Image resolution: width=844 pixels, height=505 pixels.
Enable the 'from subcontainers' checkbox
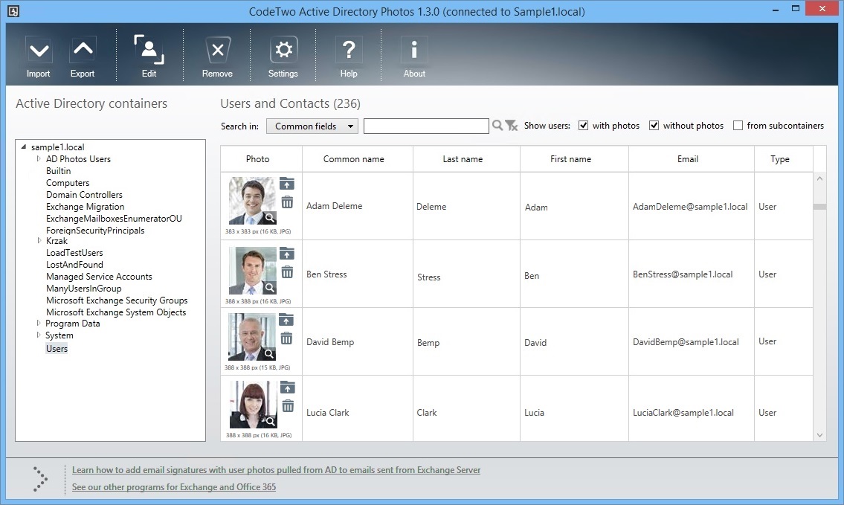738,126
